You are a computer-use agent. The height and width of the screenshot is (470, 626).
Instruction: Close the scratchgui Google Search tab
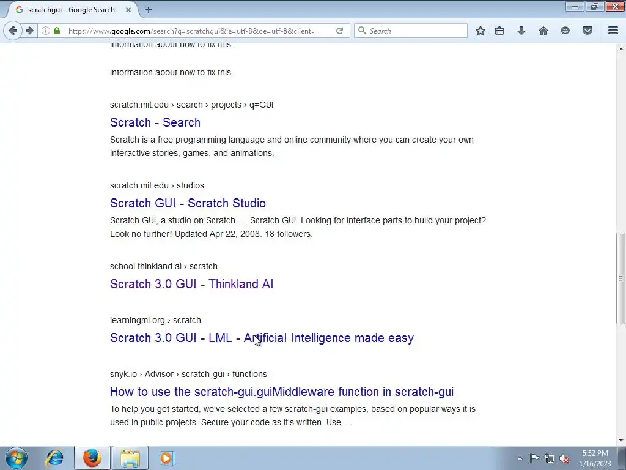128,10
